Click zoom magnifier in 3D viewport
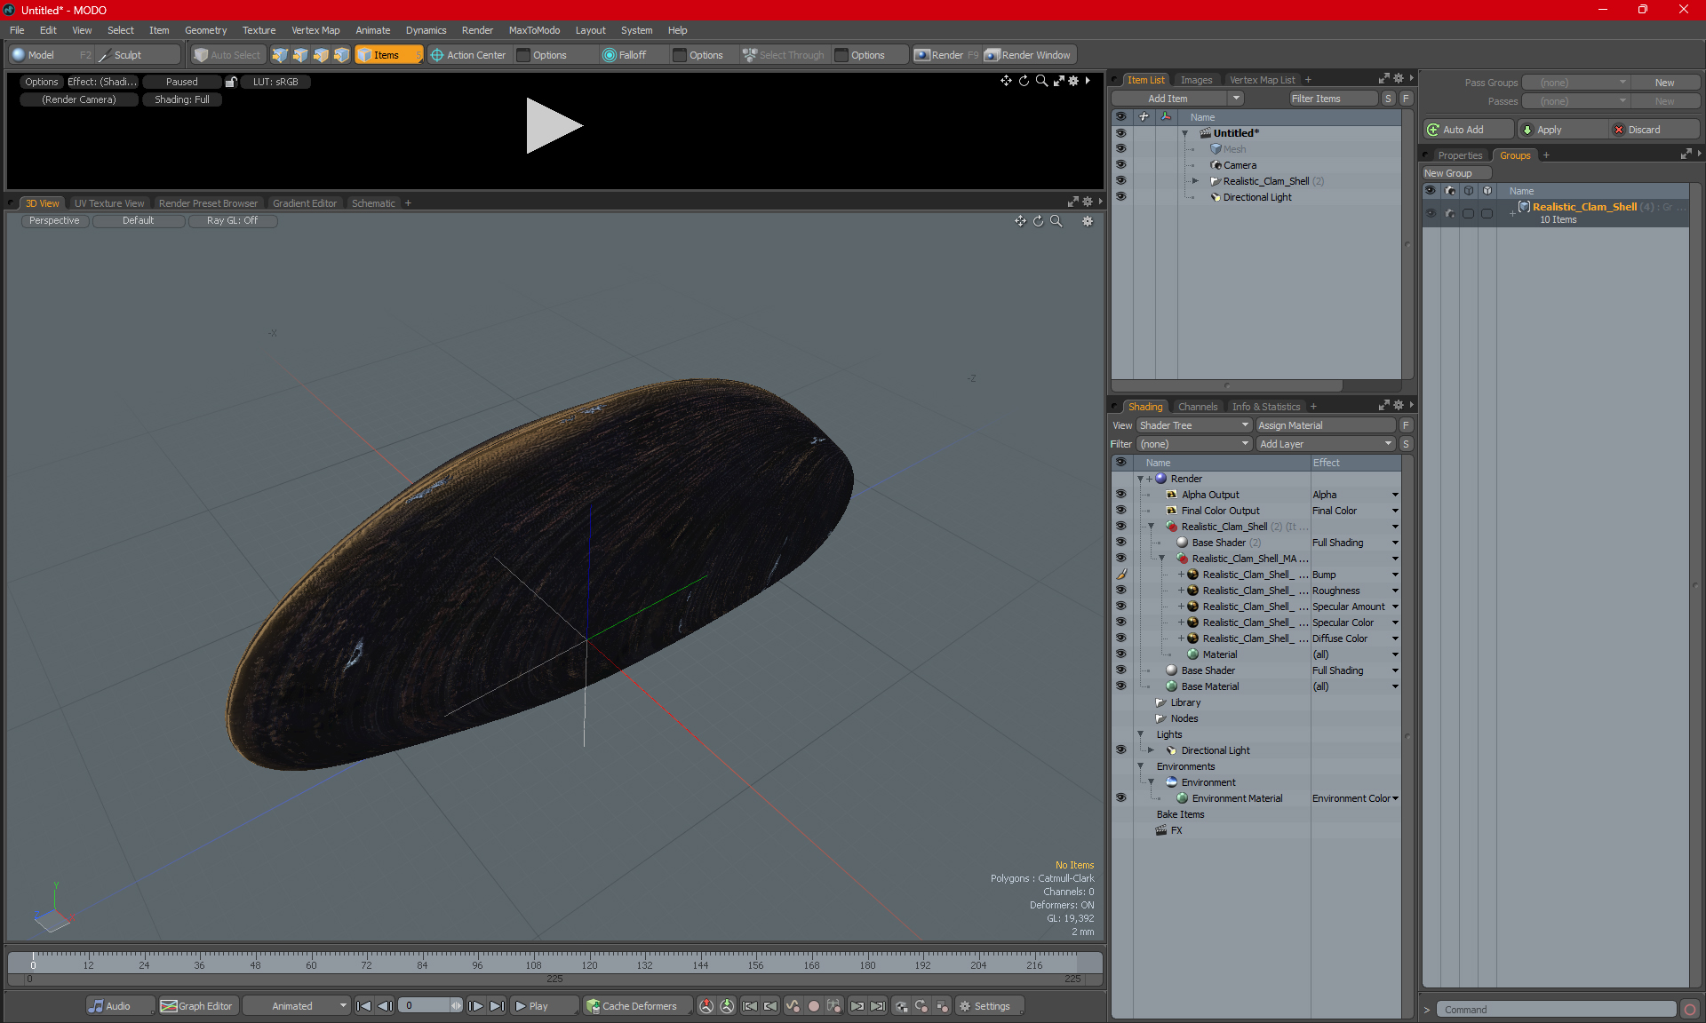 1056,221
